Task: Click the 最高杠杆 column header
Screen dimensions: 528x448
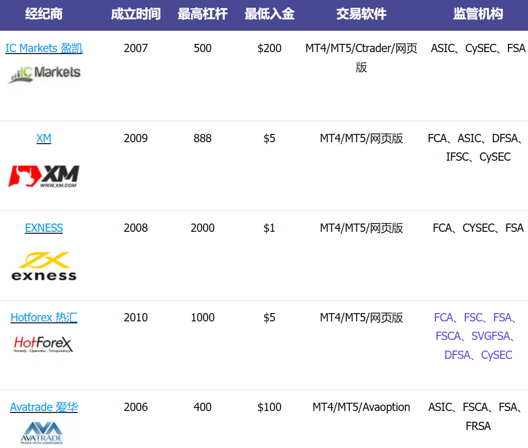Action: pos(202,14)
